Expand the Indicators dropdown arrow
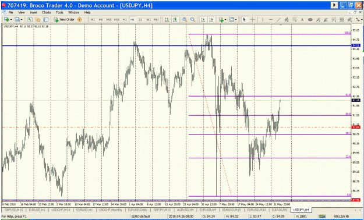Viewport: 364px width, 220px height. pos(225,20)
